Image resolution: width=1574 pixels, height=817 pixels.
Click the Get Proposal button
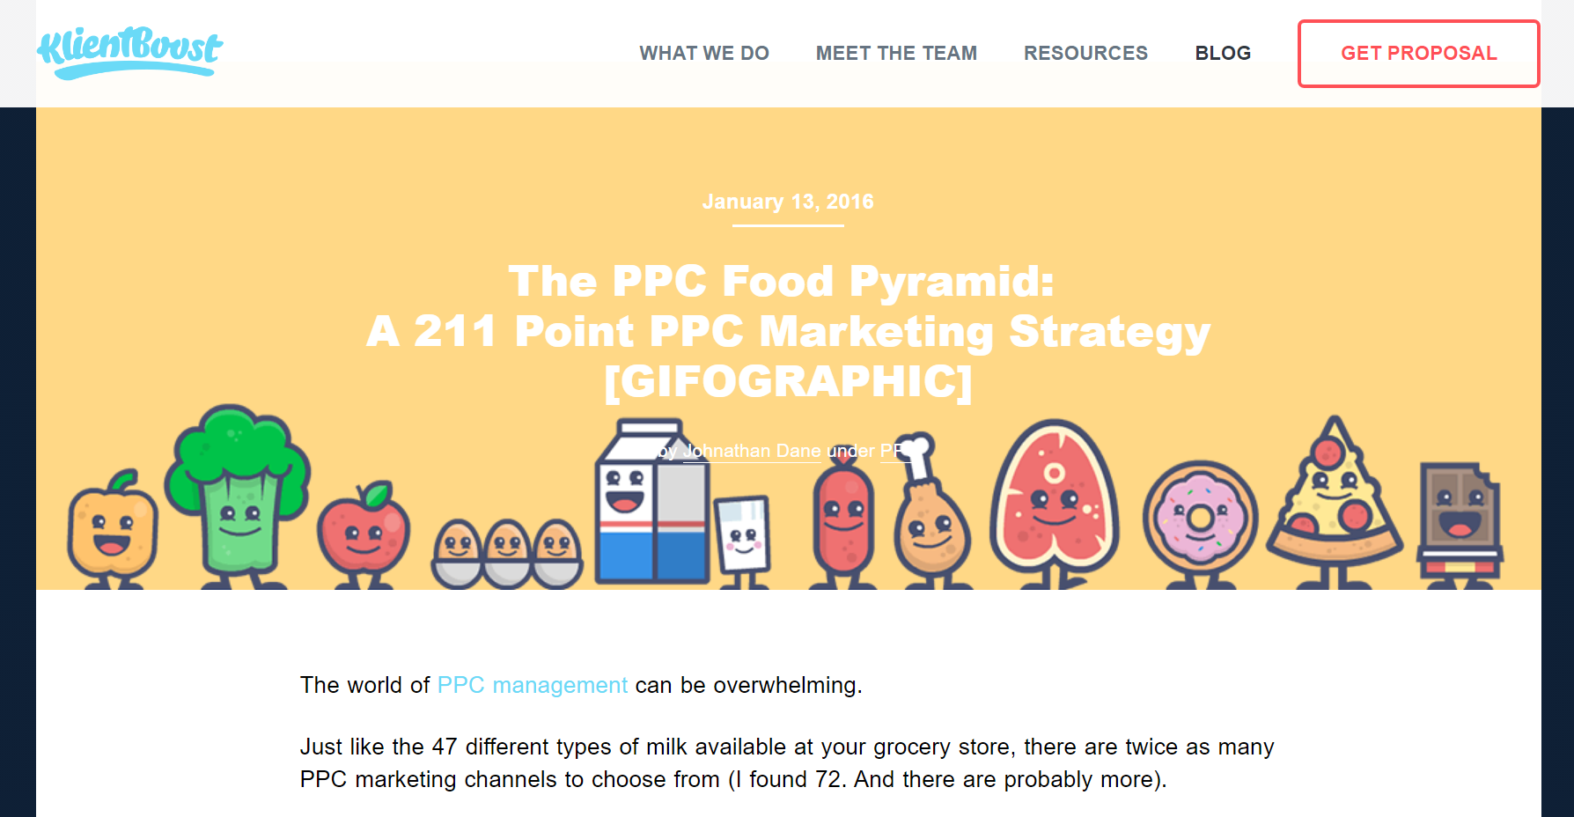click(1418, 54)
